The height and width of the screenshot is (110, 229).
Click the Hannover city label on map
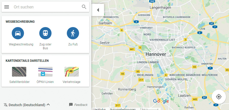click(156, 54)
